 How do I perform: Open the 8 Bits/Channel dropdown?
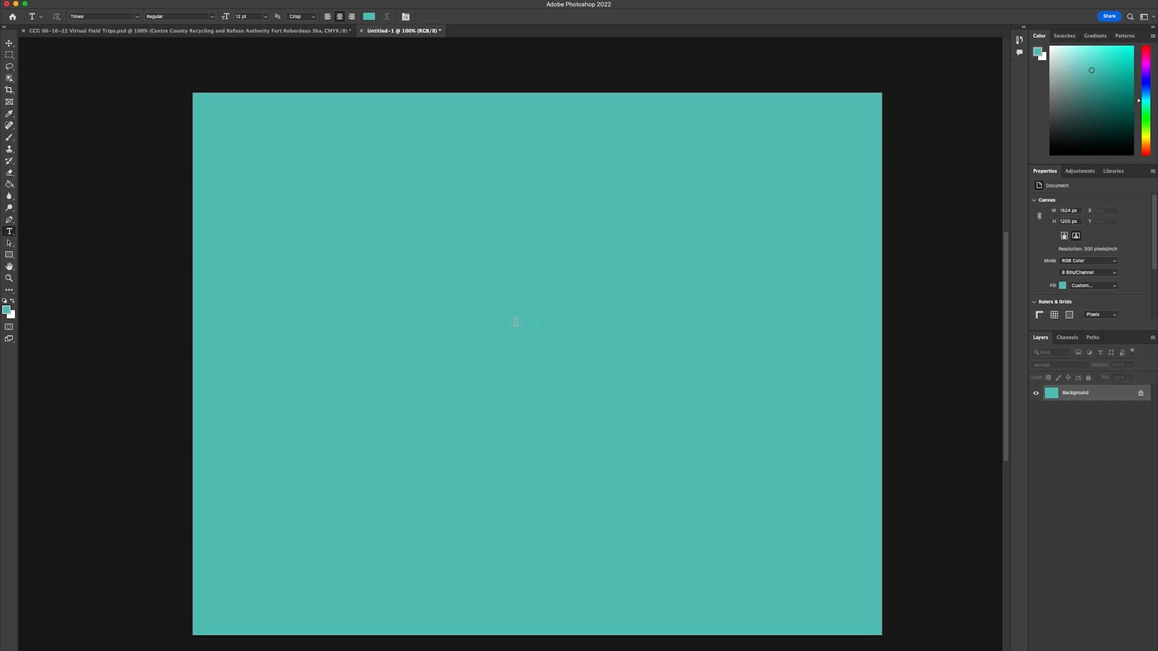coord(1089,272)
